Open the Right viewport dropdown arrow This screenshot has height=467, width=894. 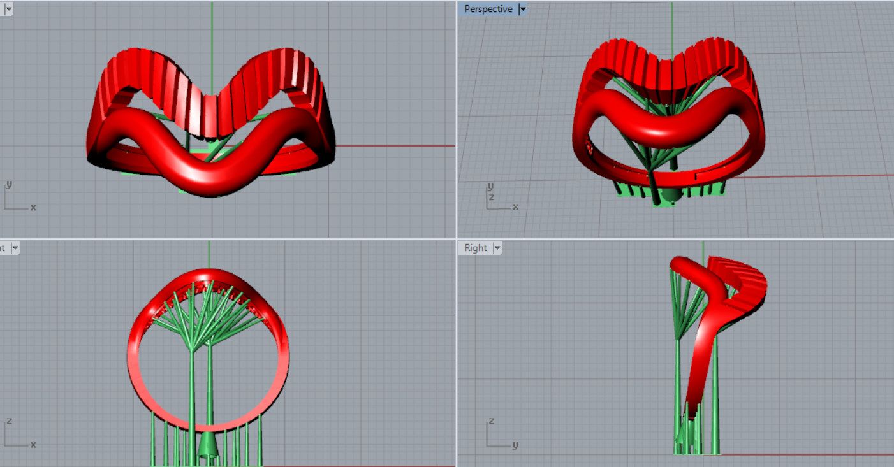coord(497,248)
